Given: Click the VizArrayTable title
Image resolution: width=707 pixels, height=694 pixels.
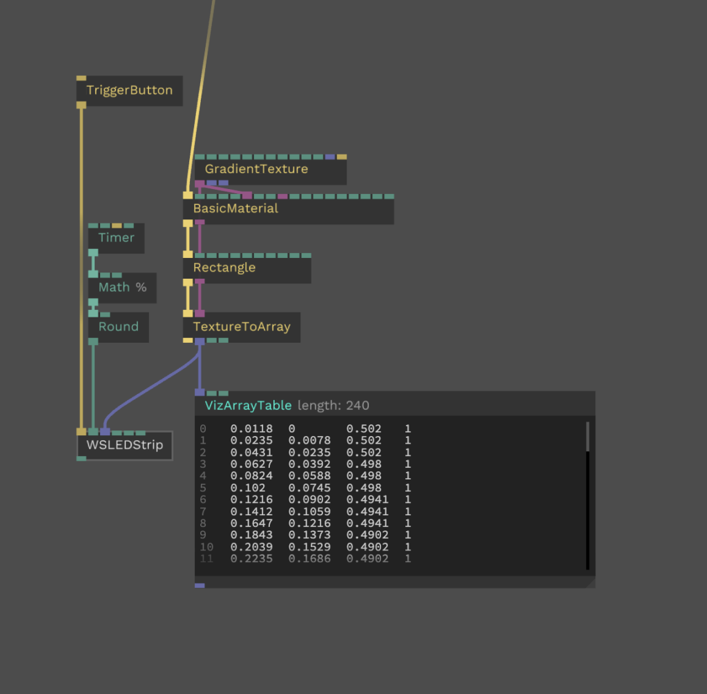Looking at the screenshot, I should click(248, 406).
